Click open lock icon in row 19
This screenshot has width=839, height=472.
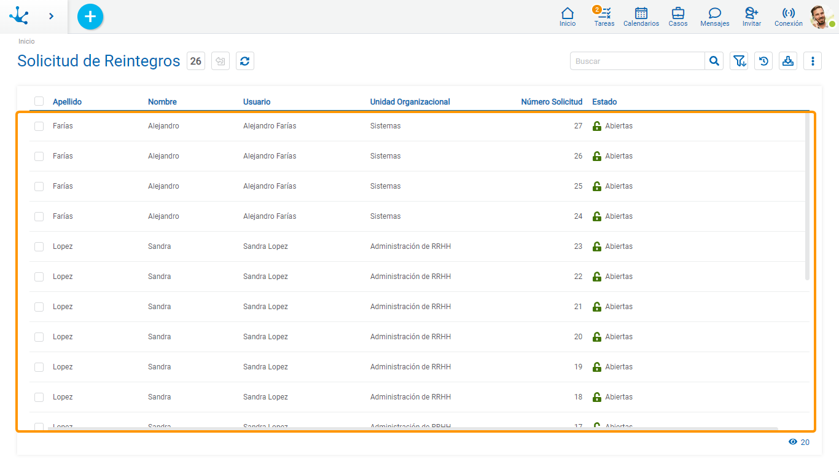coord(596,367)
